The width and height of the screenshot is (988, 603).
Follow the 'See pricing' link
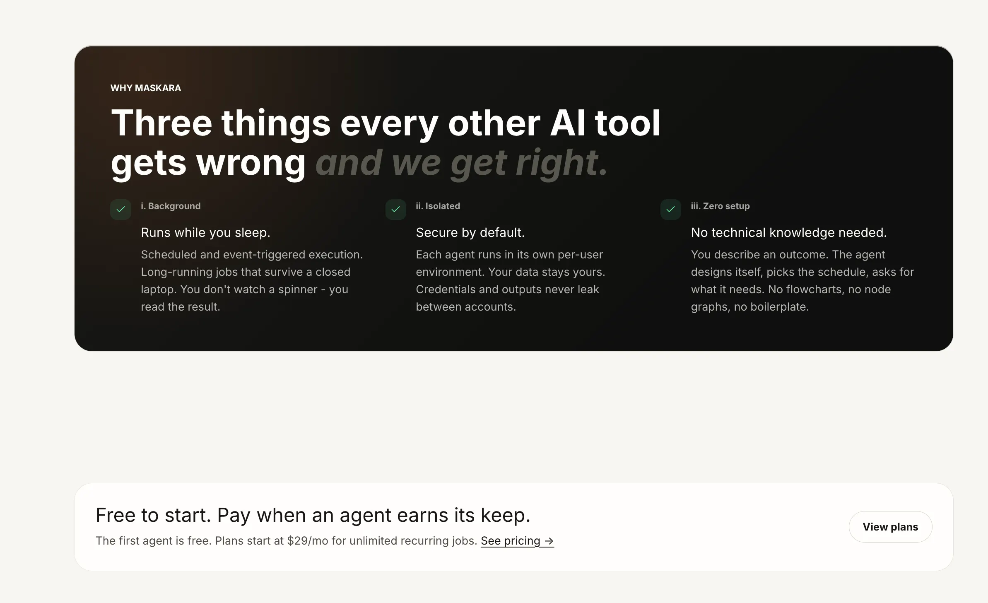click(x=517, y=541)
